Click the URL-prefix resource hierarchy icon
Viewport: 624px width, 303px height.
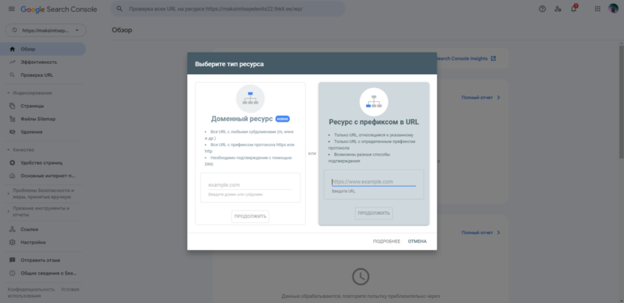[x=374, y=102]
